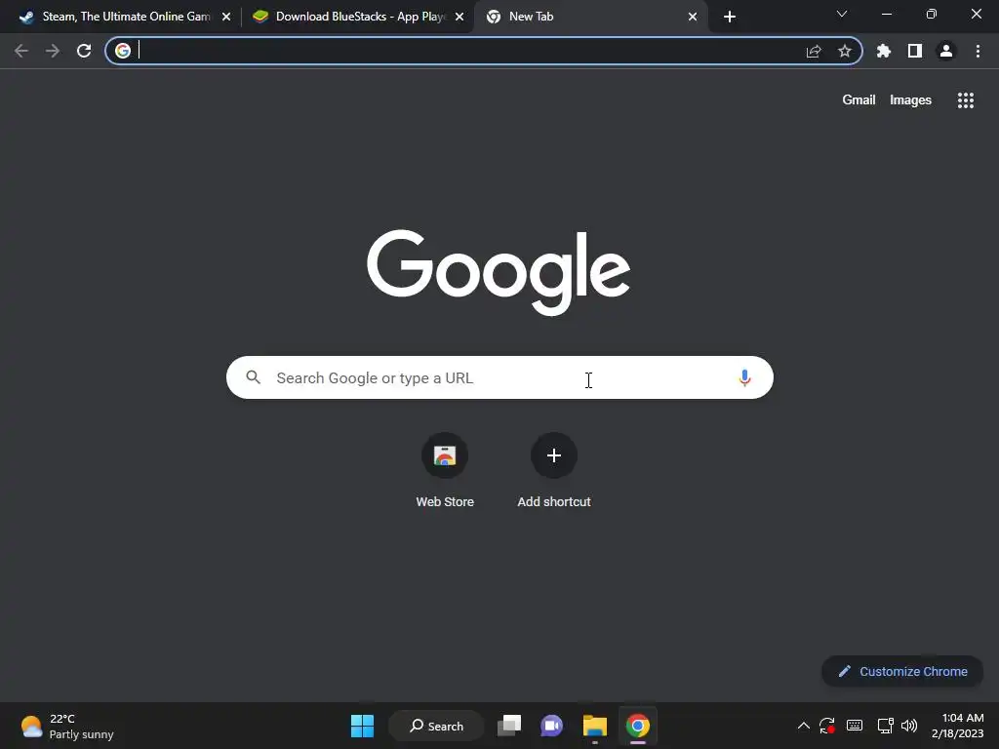Open the Chrome profile icon

[x=946, y=51]
